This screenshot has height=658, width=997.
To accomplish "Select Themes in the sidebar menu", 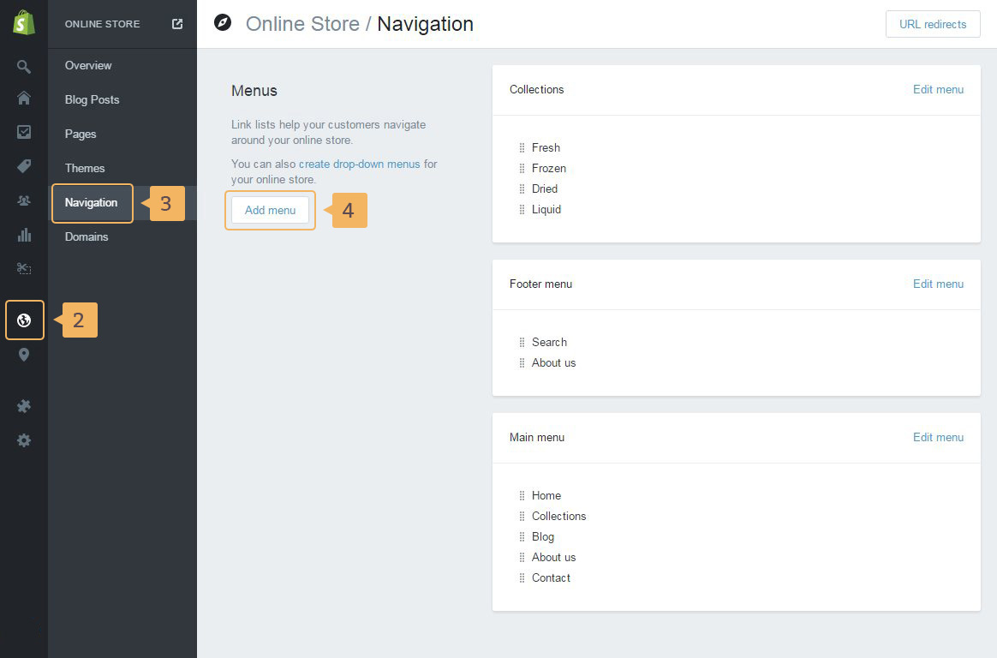I will click(85, 168).
